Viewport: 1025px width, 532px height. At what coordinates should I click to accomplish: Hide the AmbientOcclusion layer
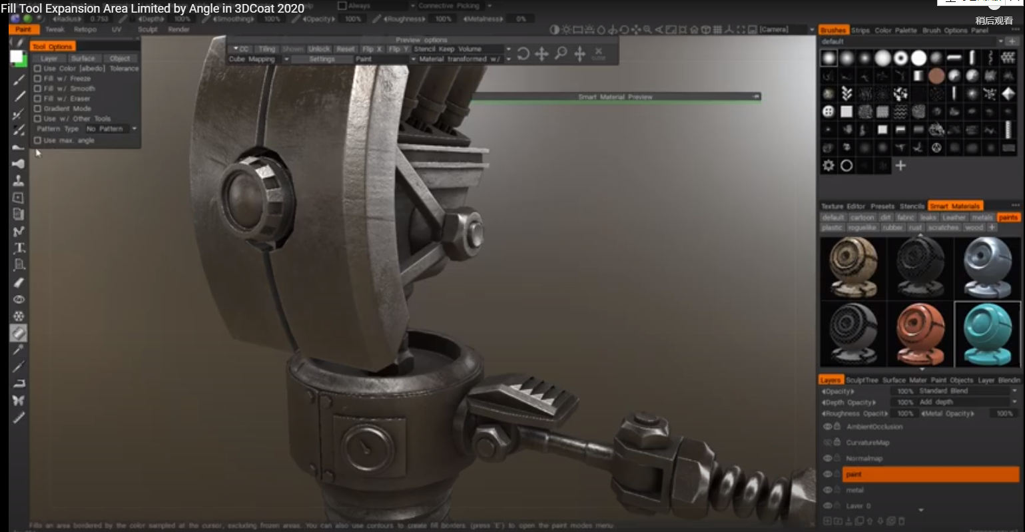(828, 427)
